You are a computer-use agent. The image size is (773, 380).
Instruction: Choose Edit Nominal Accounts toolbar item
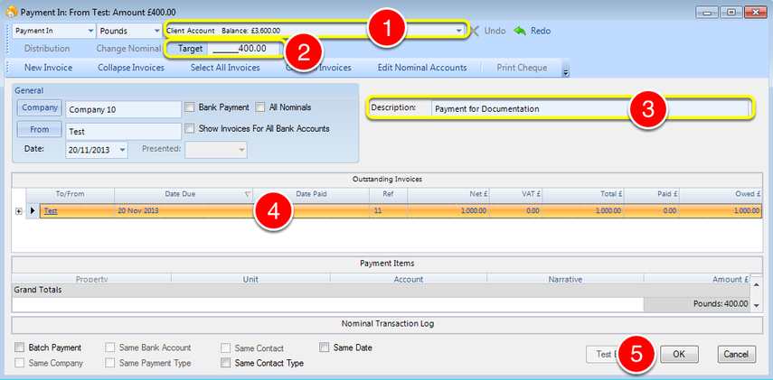(422, 68)
